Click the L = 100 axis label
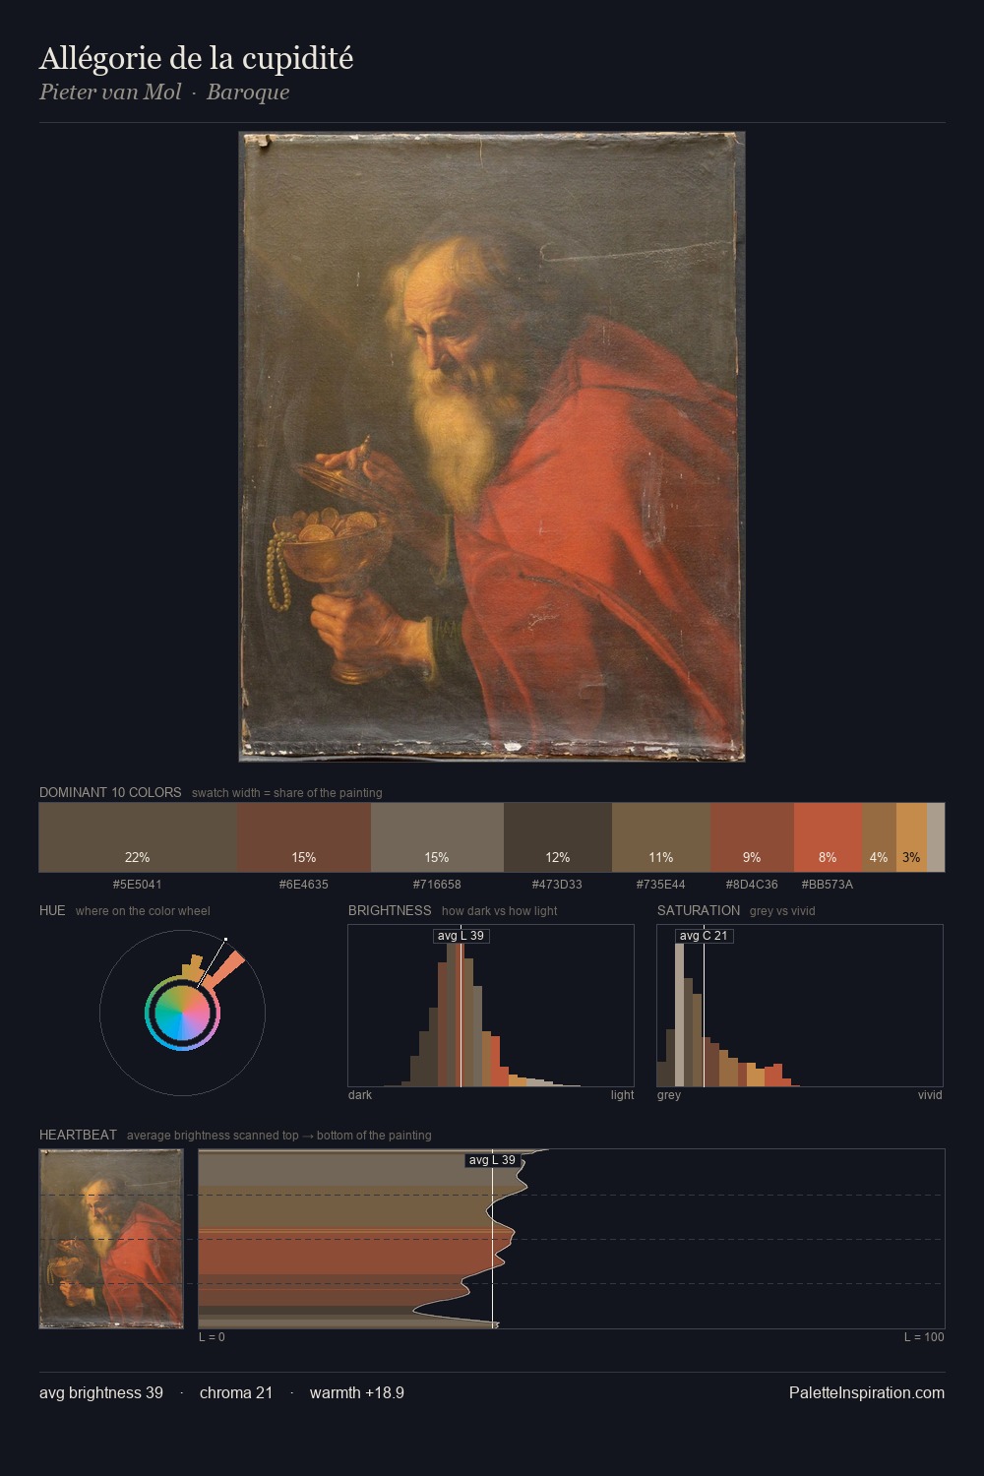Screen dimensions: 984x1476 [924, 1337]
